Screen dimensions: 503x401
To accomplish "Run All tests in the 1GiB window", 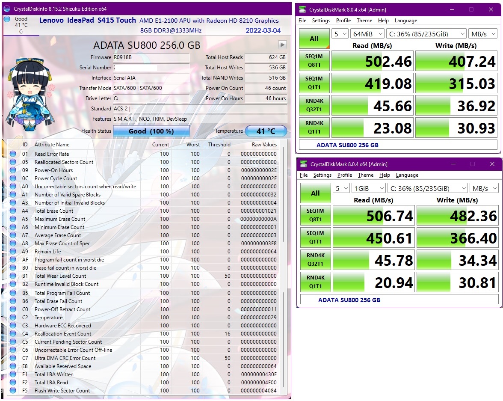I will point(315,193).
